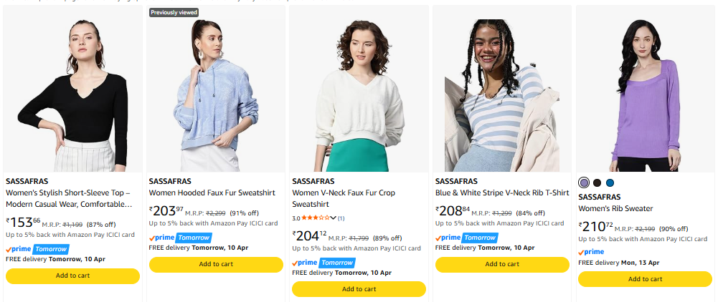Open the purple rib sweater product photo
718x302 pixels.
click(x=645, y=89)
